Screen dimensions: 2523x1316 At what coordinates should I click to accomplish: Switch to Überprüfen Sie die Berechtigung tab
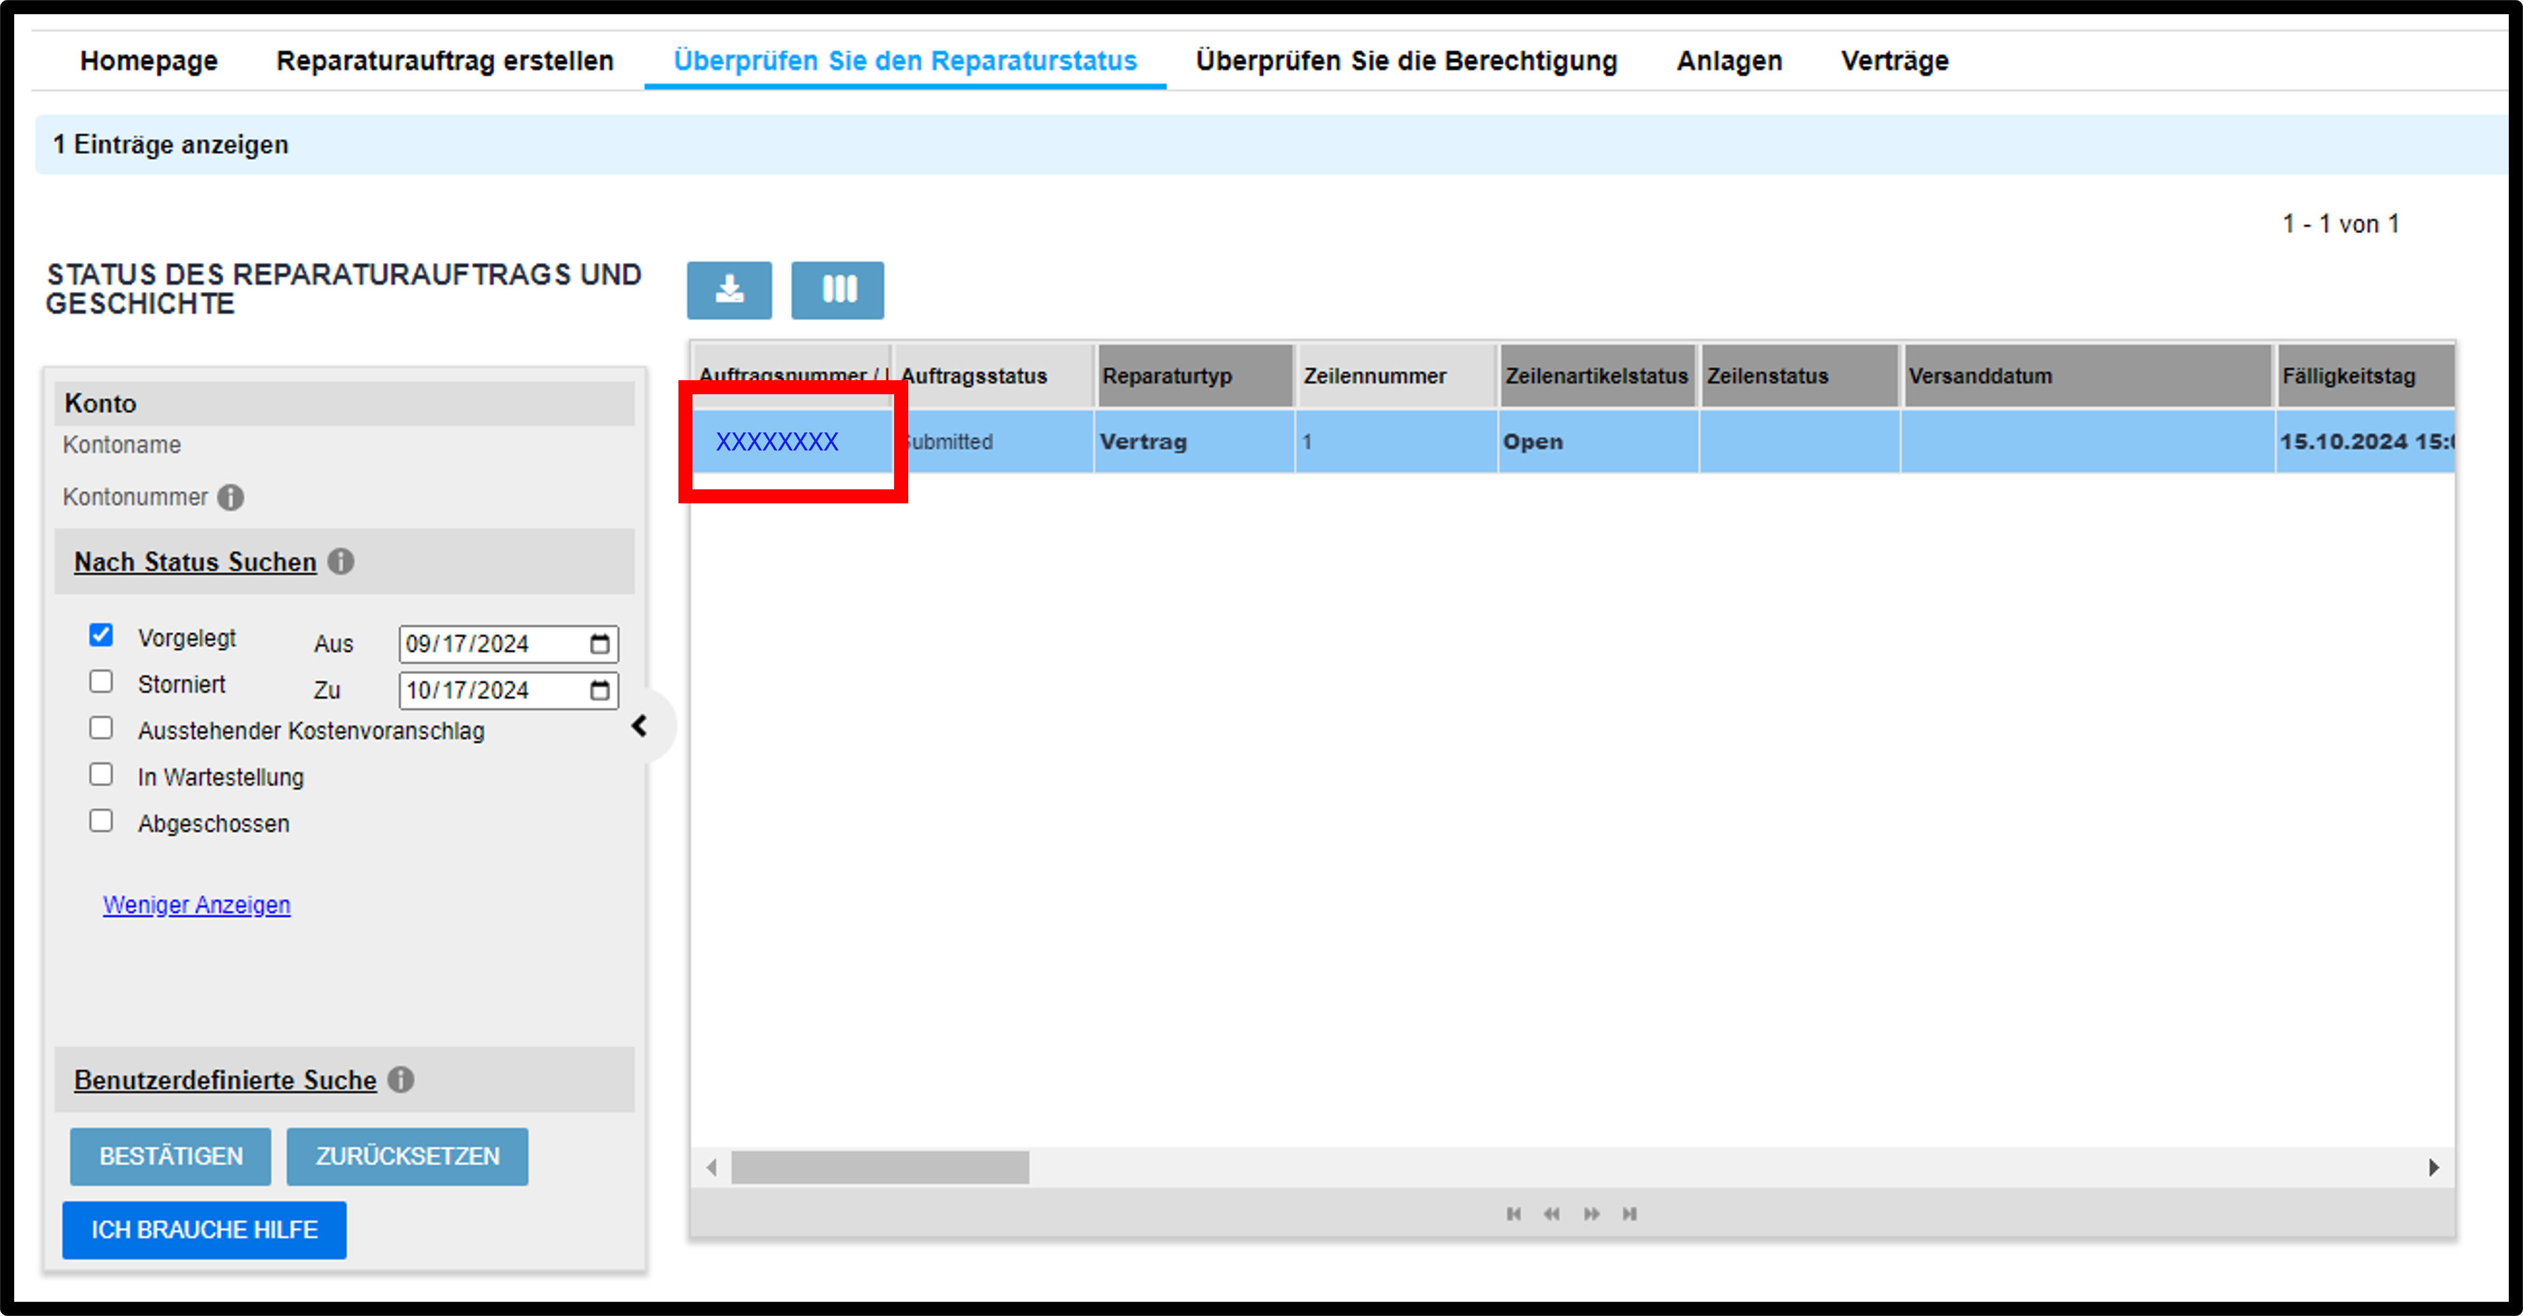point(1407,61)
